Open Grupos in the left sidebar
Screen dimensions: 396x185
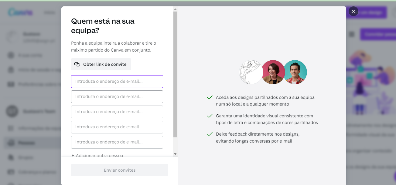point(26,158)
